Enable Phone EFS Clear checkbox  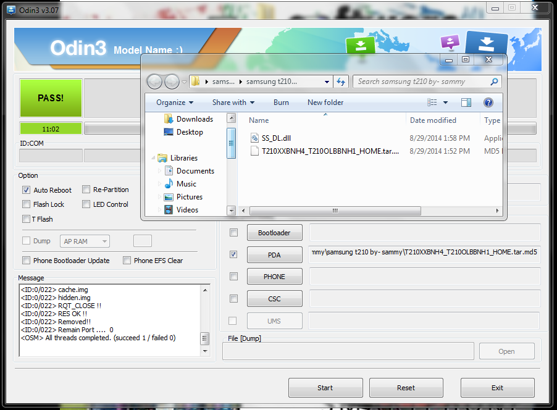[127, 260]
